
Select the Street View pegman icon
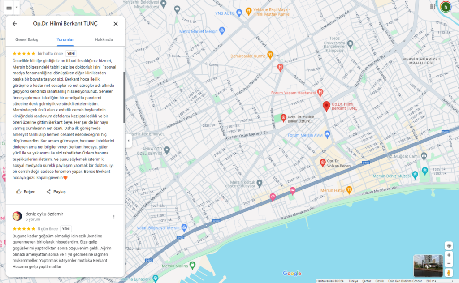coord(449,273)
